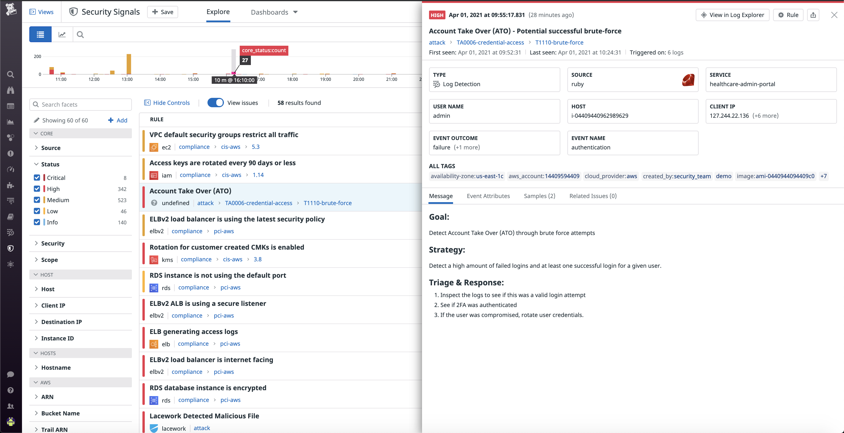This screenshot has height=433, width=844.
Task: Open the help question mark icon in sidebar
Action: point(11,390)
